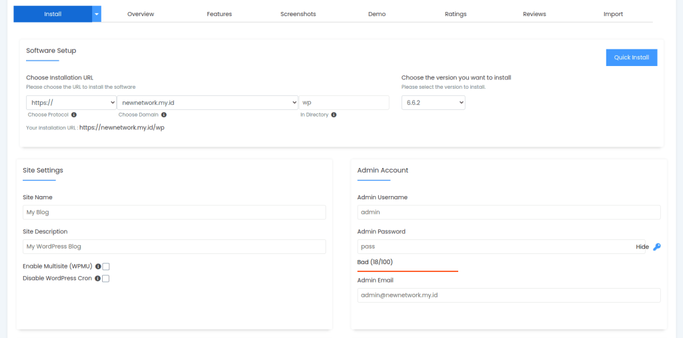Open the Reviews tab
The height and width of the screenshot is (338, 683).
tap(534, 14)
